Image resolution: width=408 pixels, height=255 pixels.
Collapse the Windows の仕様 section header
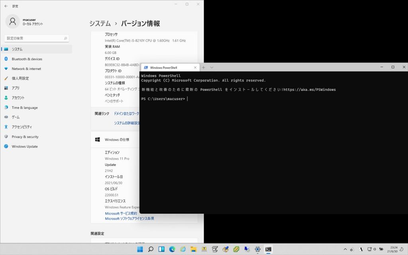(x=115, y=140)
